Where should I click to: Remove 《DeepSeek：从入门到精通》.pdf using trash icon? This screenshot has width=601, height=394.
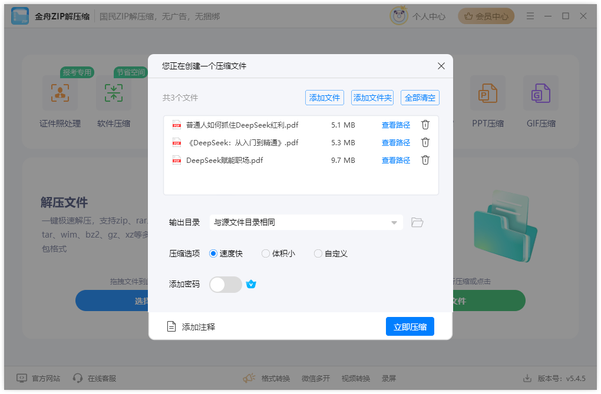[x=425, y=142]
